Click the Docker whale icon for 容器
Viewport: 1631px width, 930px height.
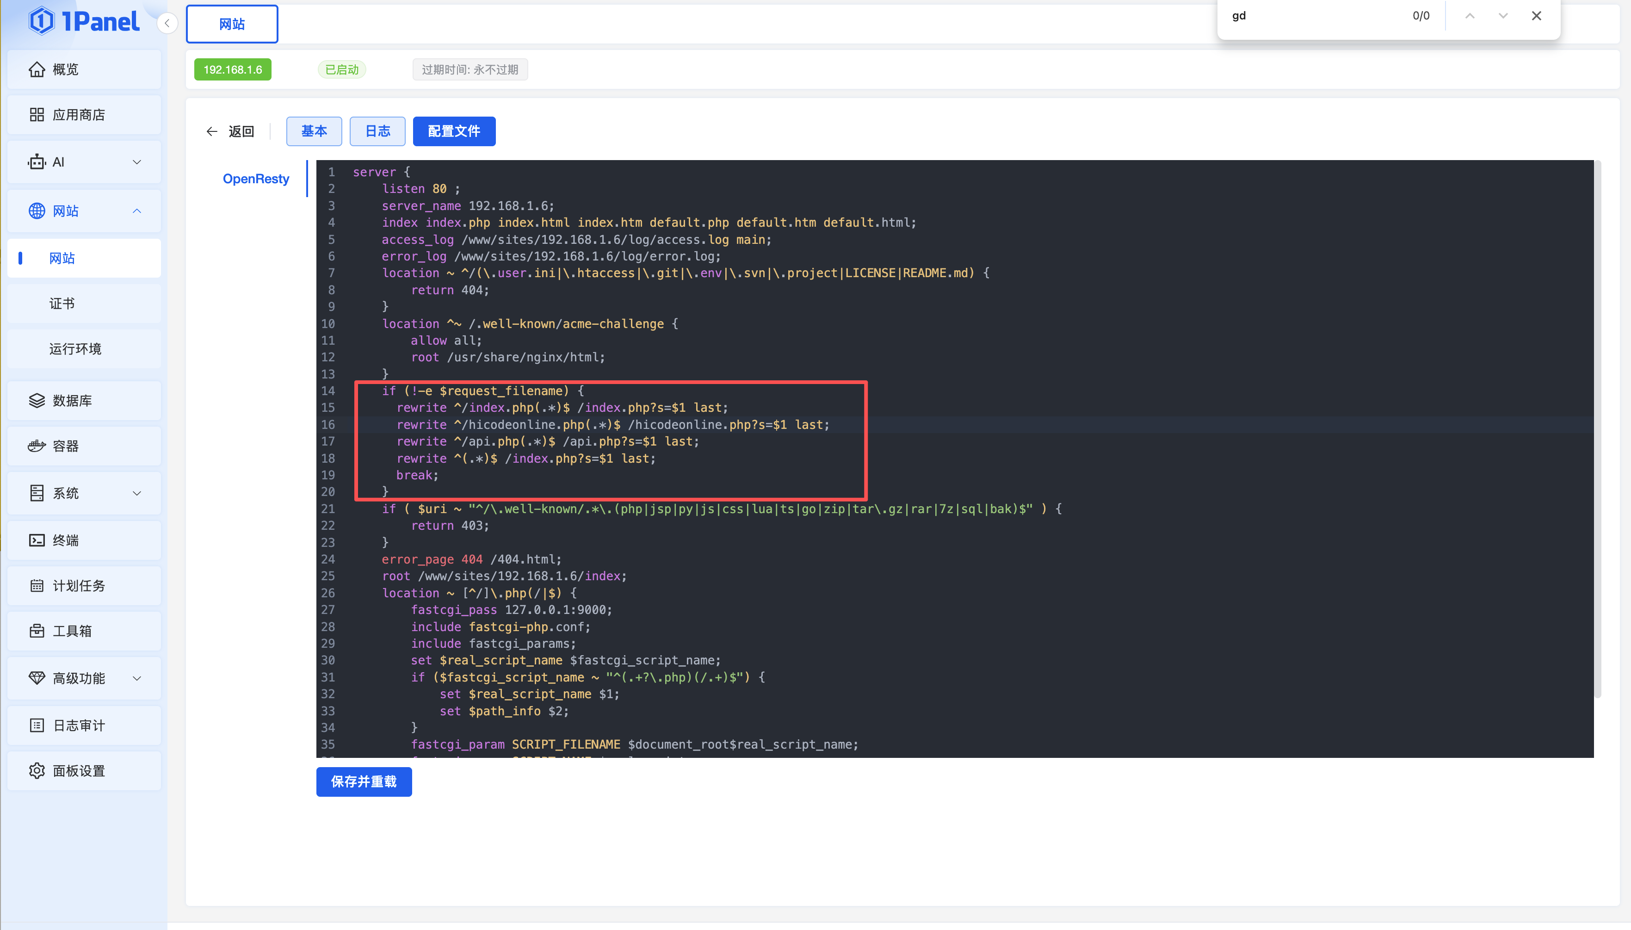click(37, 446)
